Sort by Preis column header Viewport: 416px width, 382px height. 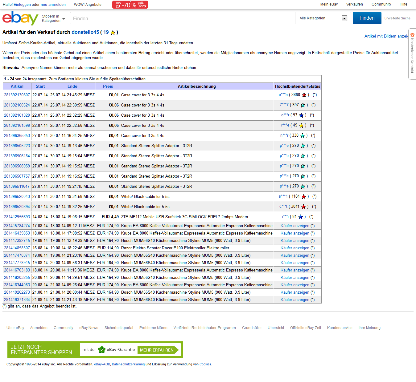click(x=108, y=86)
